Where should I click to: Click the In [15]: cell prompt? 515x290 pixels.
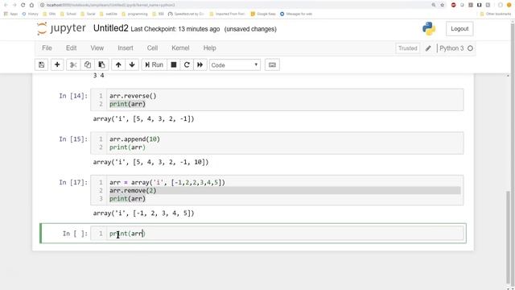[x=73, y=139]
